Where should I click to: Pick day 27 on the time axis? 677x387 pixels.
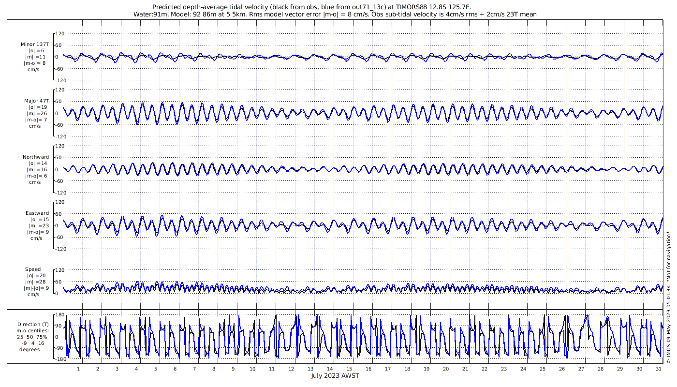click(x=581, y=369)
